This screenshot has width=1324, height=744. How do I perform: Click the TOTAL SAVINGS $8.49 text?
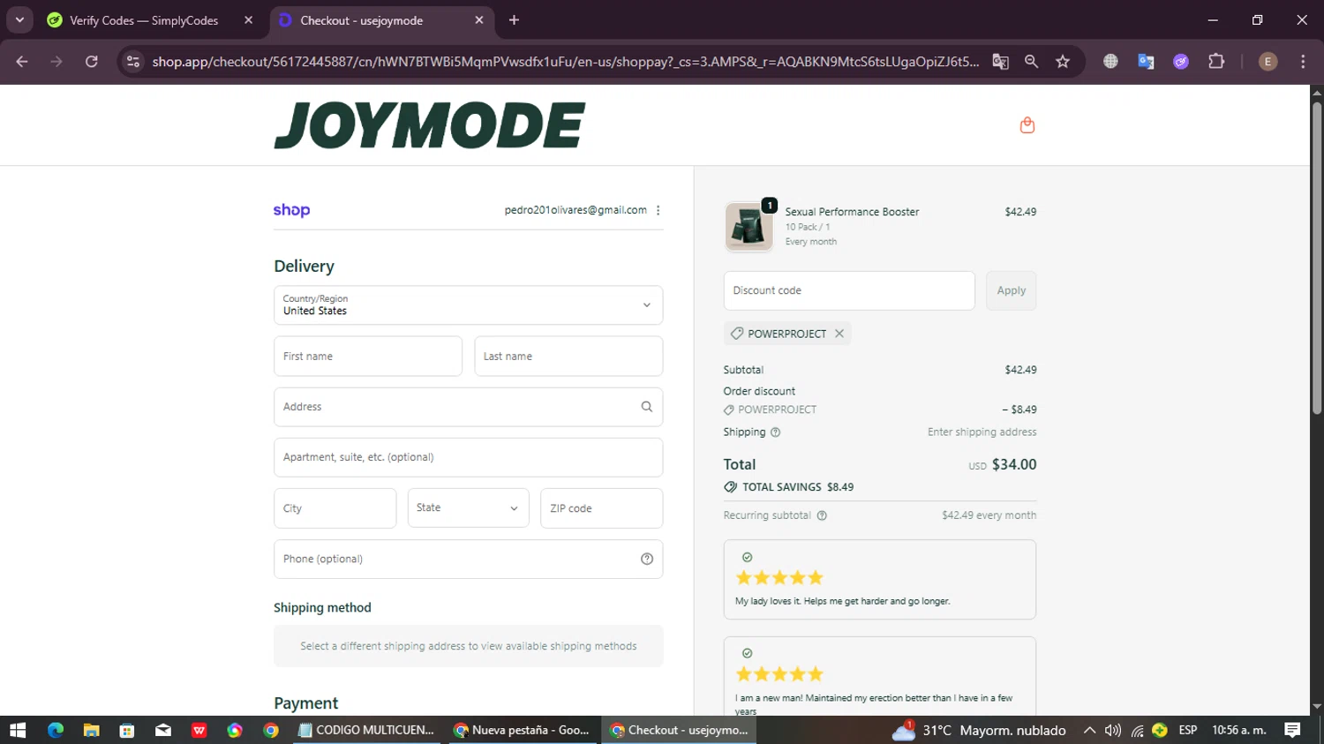click(798, 487)
